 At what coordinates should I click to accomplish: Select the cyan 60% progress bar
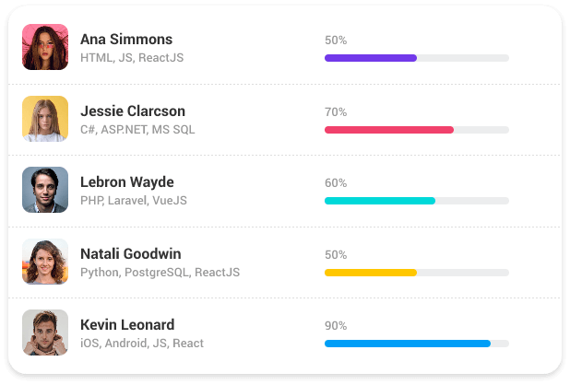(x=417, y=201)
